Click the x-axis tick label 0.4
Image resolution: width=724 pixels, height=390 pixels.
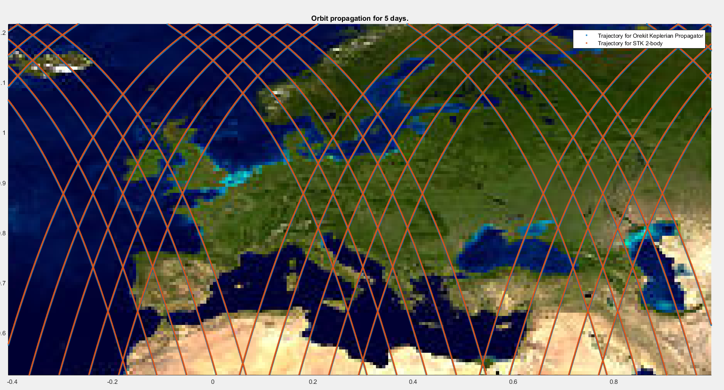(x=413, y=382)
